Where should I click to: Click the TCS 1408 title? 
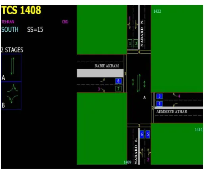[21, 10]
